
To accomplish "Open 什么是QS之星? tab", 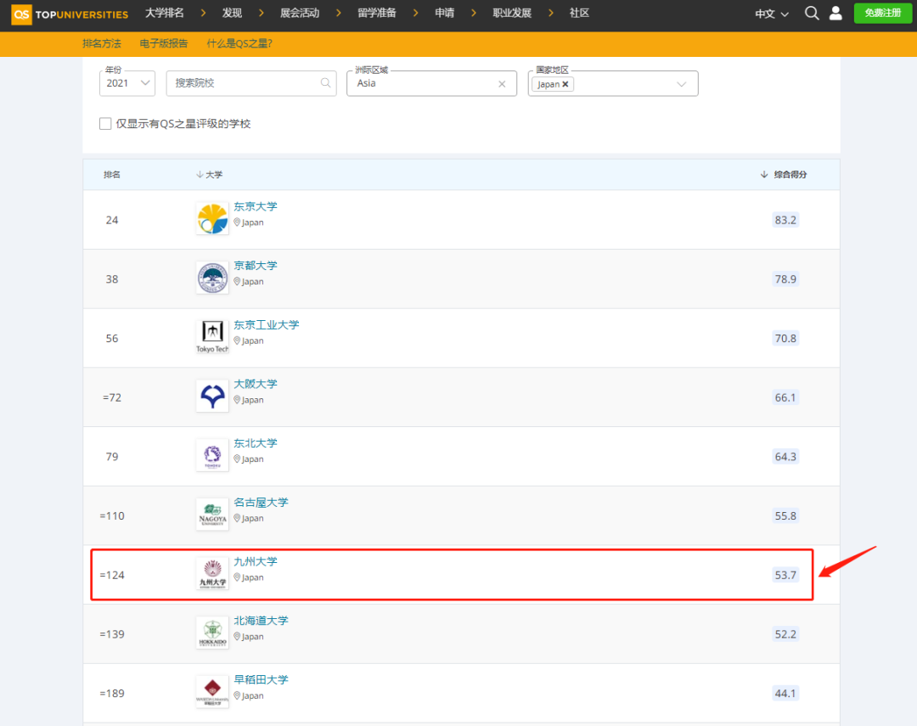I will click(x=239, y=43).
